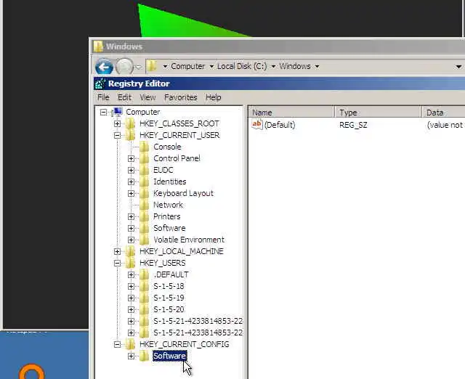Open dropdown arrow after Windows breadcrumb
465x379 pixels.
coord(317,67)
